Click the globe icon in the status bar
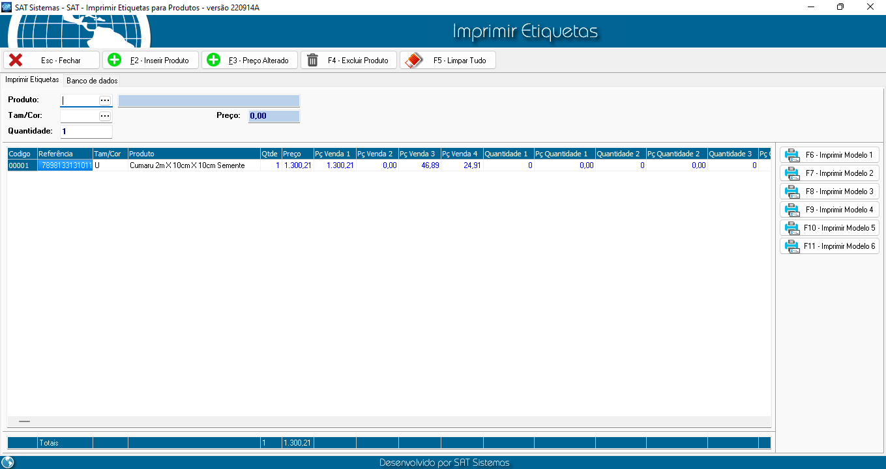Screen dimensions: 886x469 (x=8, y=462)
